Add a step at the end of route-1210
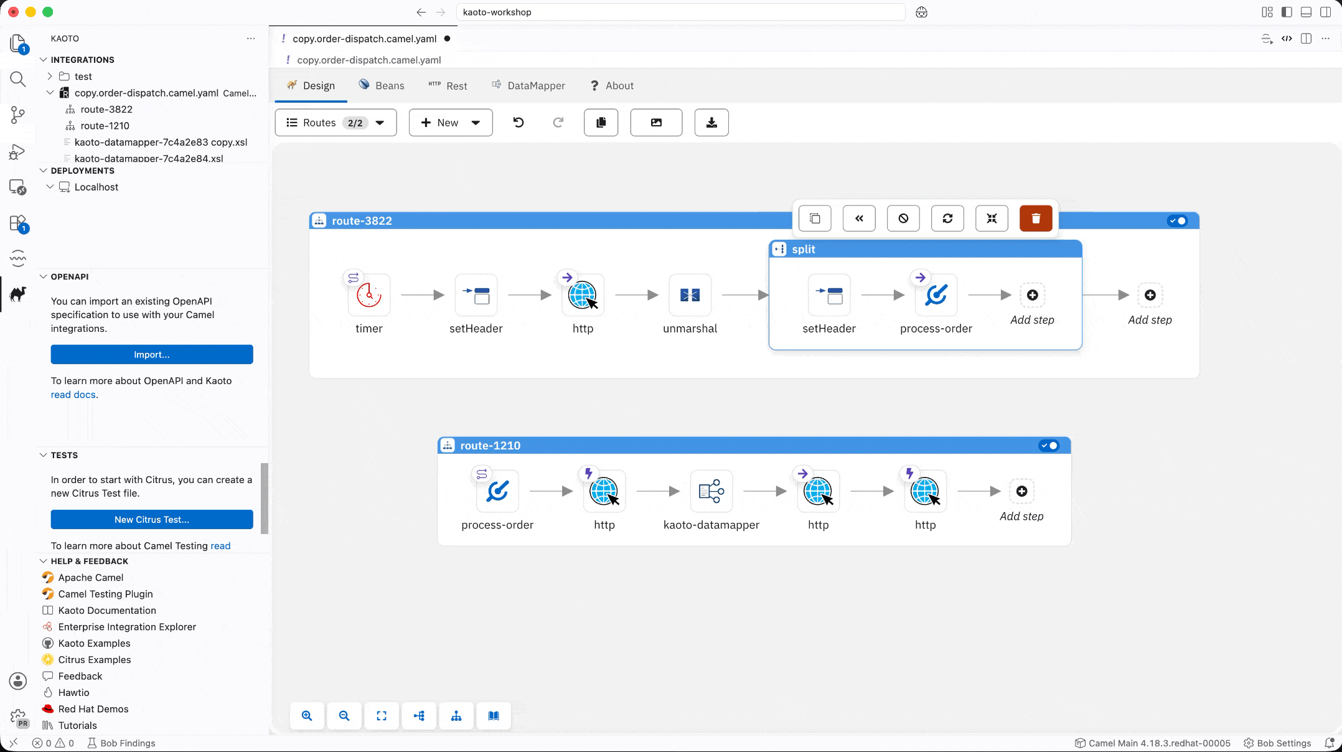Viewport: 1342px width, 752px height. pos(1021,492)
